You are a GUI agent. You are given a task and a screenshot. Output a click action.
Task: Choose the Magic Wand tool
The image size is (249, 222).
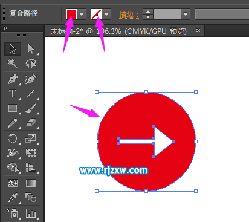pyautogui.click(x=13, y=64)
